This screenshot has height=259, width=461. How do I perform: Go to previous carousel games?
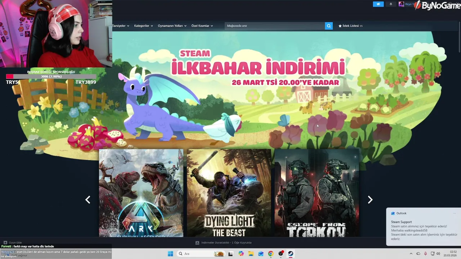point(88,200)
